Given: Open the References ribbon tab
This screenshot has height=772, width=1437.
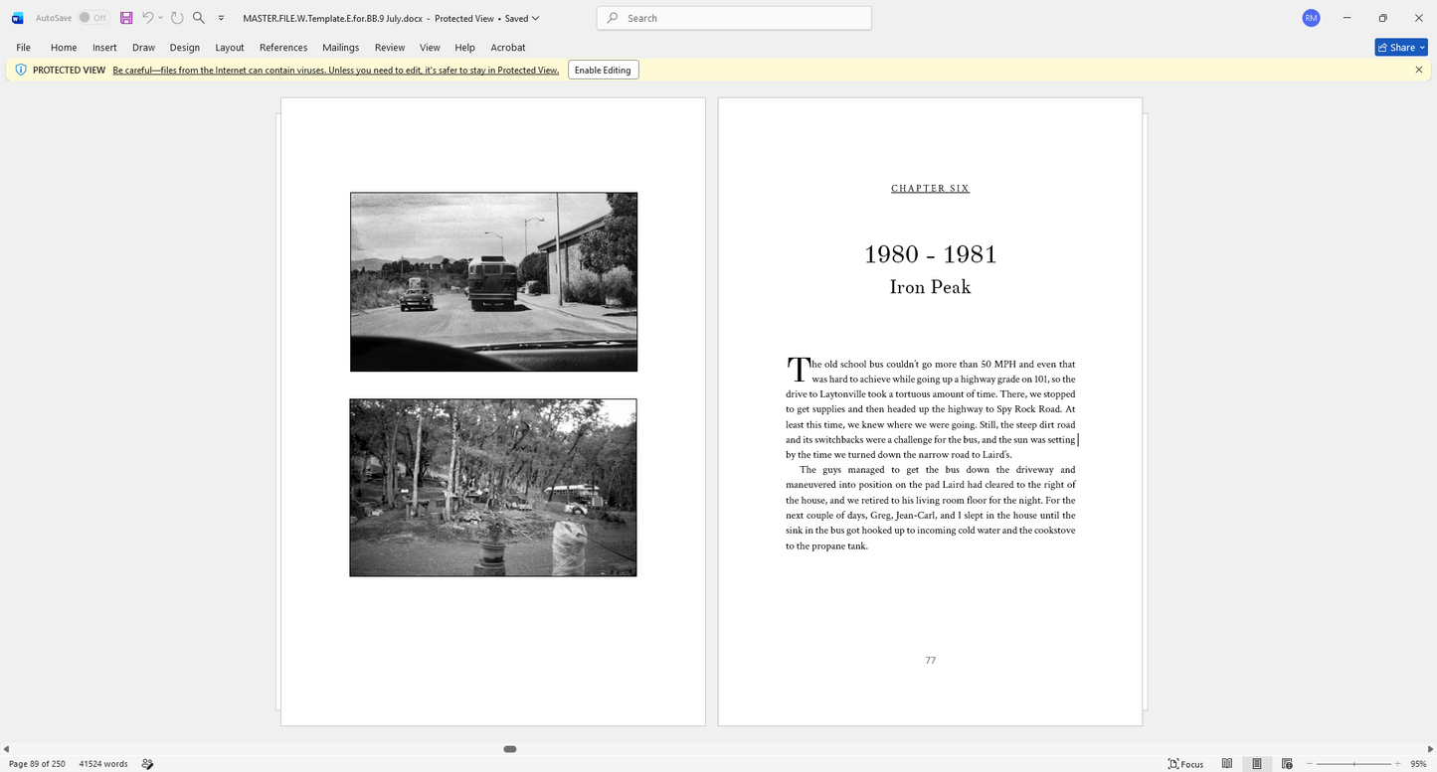Looking at the screenshot, I should click(283, 47).
